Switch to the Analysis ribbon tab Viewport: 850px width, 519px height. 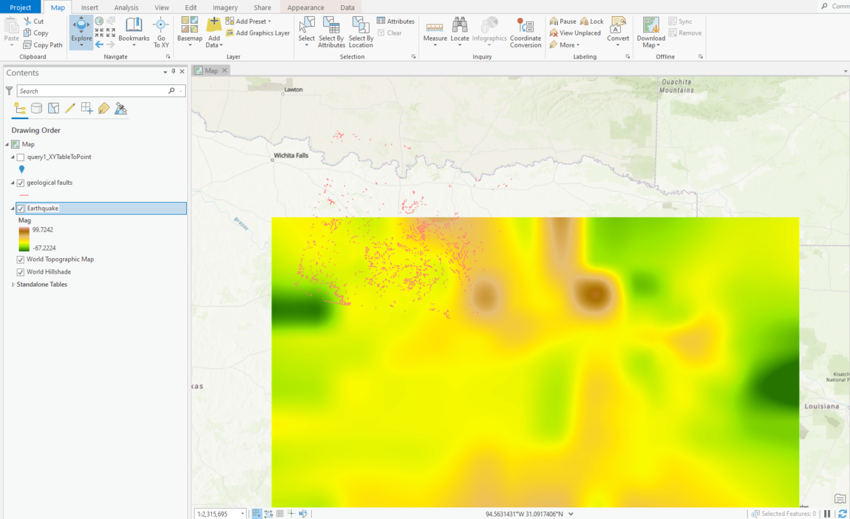click(126, 7)
